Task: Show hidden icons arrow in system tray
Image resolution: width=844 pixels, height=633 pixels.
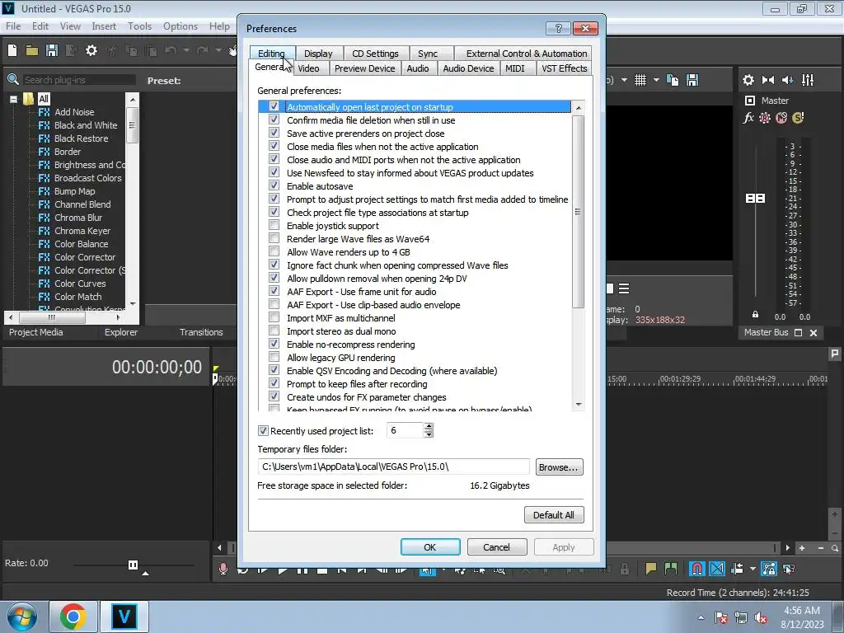Action: point(701,618)
